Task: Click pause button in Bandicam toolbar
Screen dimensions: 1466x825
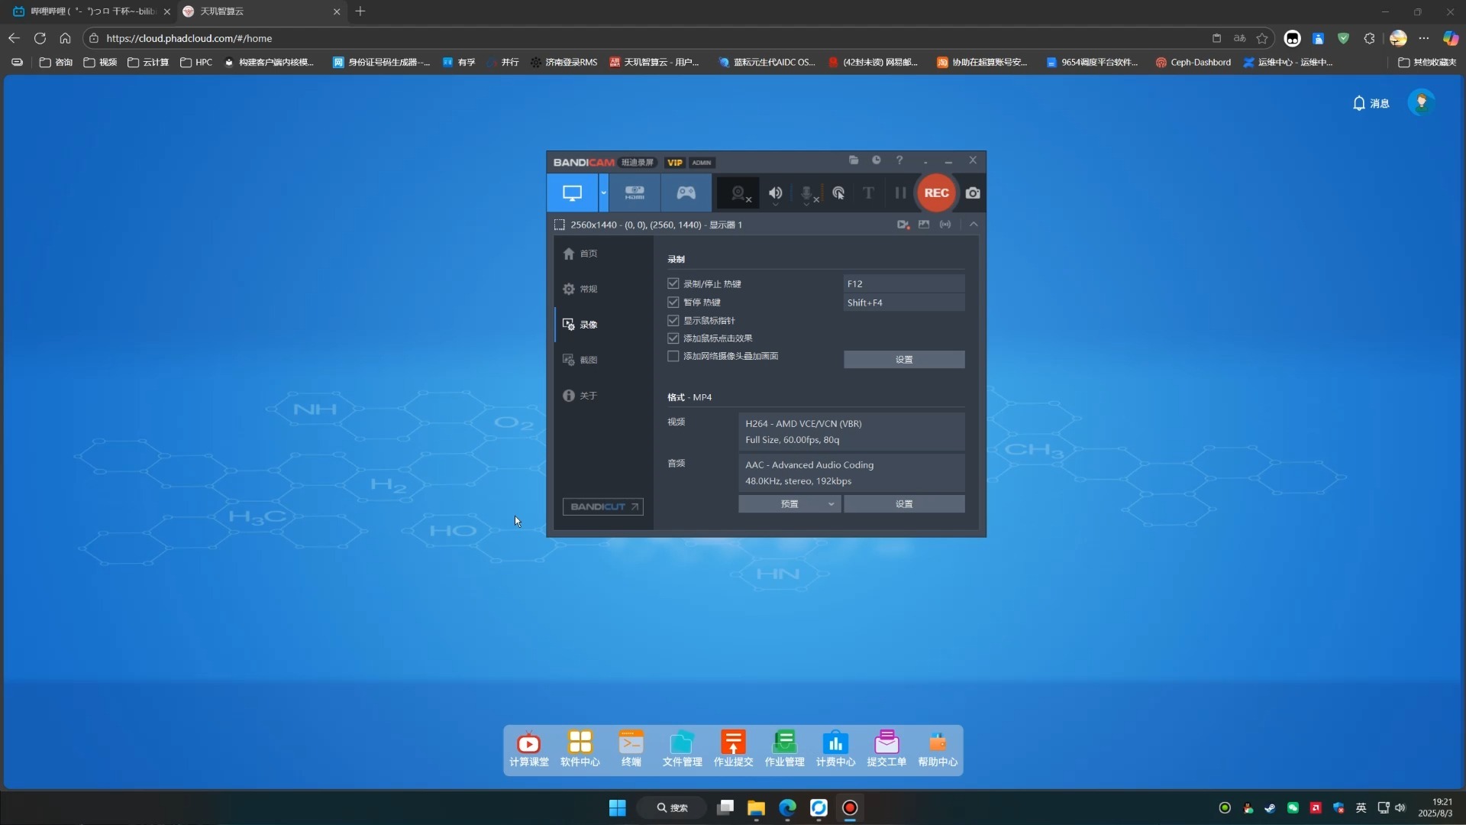Action: [900, 193]
